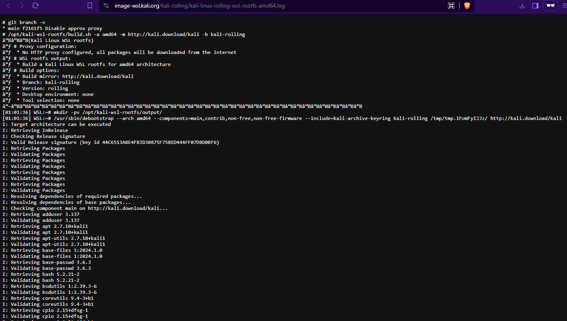
Task: Click the browser back arrow
Action: pyautogui.click(x=9, y=6)
